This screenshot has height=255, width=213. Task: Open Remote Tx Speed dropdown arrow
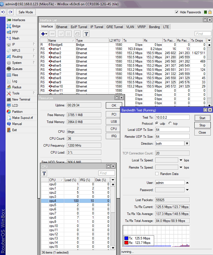click(181, 167)
